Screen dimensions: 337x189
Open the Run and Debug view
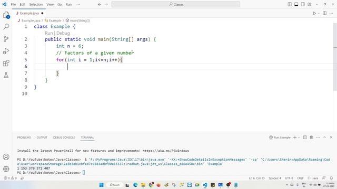6,51
